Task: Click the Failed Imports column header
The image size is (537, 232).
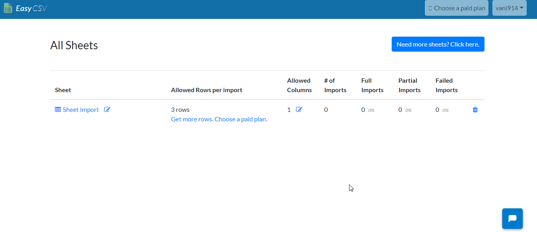Action: [447, 85]
